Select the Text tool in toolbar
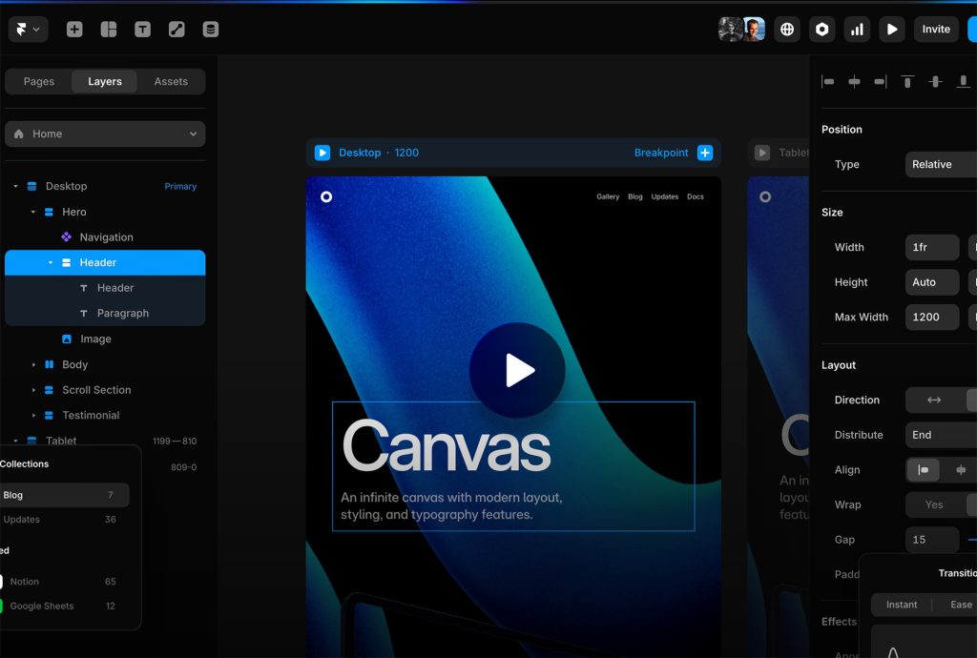Viewport: 977px width, 658px height. click(143, 30)
